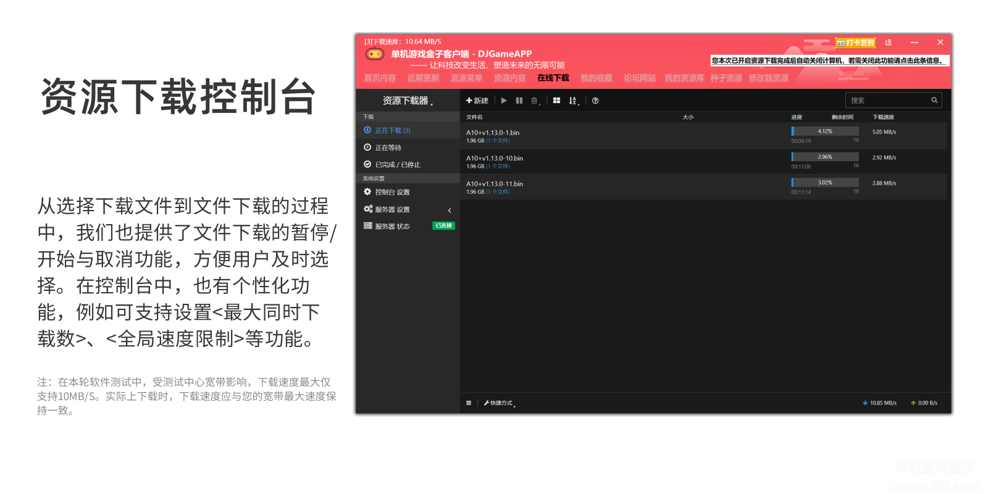988x494 pixels.
Task: Click the 4.12% progress bar
Action: click(825, 132)
